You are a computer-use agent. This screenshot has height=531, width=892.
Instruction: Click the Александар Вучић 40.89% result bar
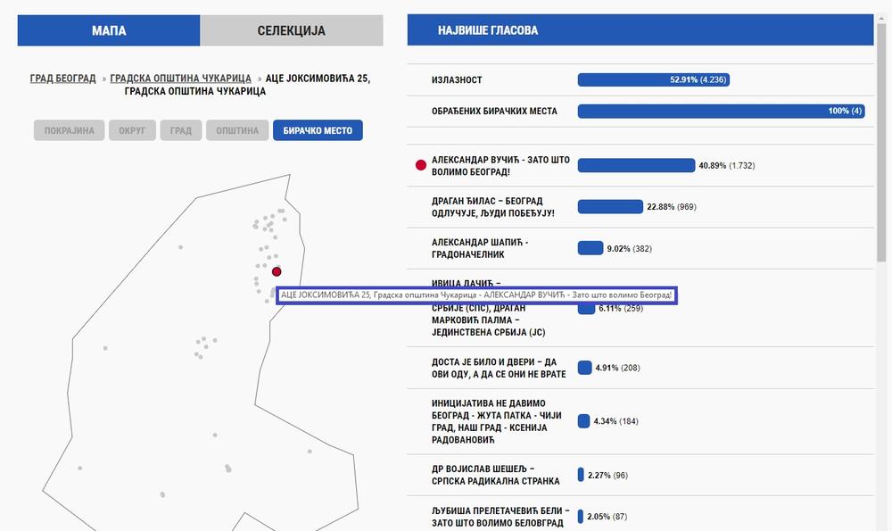click(636, 165)
